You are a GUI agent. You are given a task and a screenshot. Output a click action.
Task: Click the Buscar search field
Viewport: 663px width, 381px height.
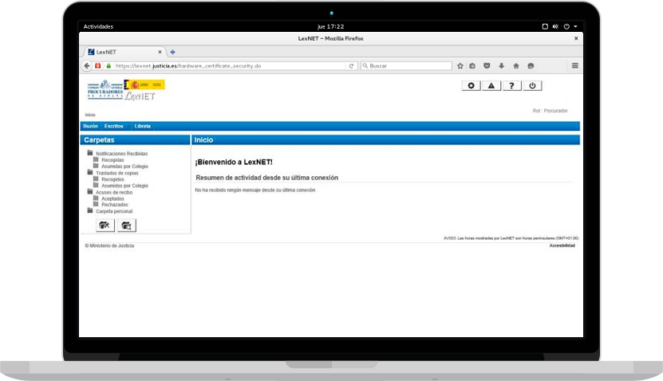408,66
